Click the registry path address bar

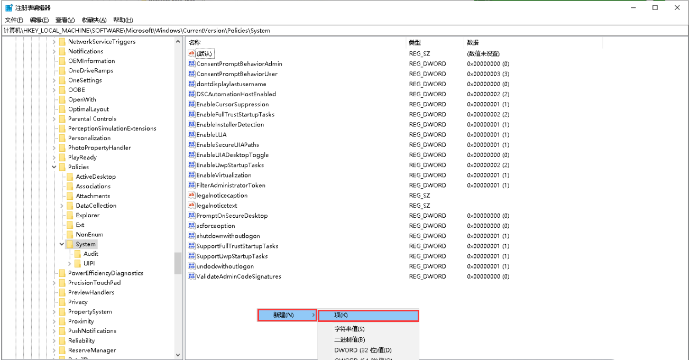(345, 31)
